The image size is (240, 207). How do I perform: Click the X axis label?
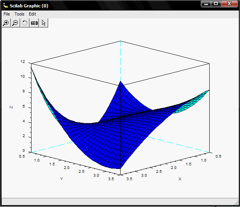pos(180,179)
